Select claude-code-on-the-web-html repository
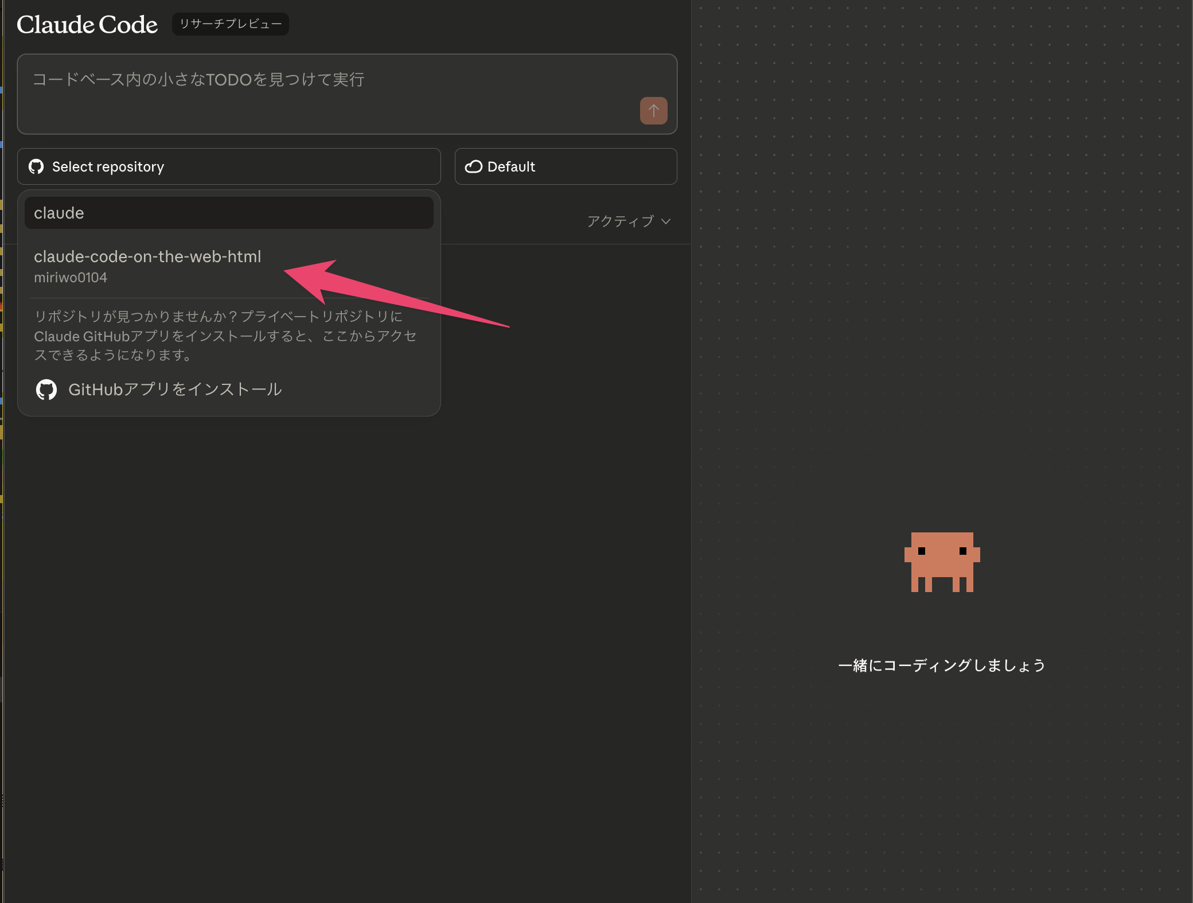Screen dimensions: 1193x903 click(147, 256)
